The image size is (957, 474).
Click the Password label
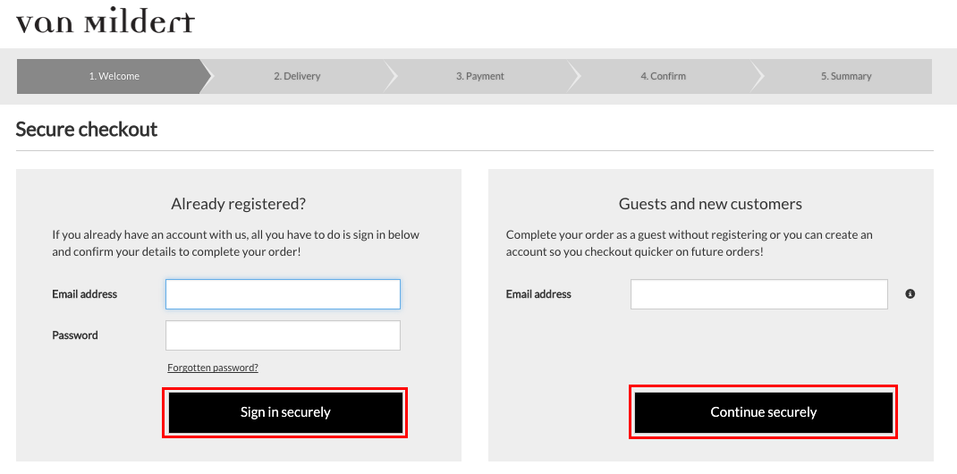pyautogui.click(x=75, y=335)
